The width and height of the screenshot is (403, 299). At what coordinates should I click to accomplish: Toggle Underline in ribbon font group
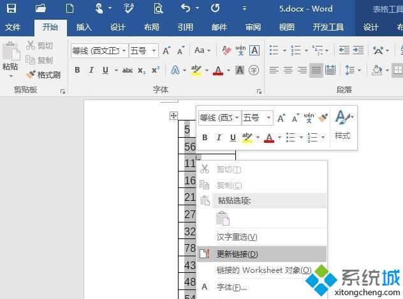tap(105, 70)
